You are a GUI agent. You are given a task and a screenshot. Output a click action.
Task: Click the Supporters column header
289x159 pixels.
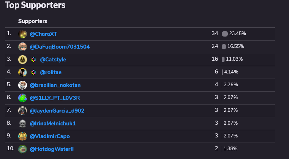(x=33, y=21)
